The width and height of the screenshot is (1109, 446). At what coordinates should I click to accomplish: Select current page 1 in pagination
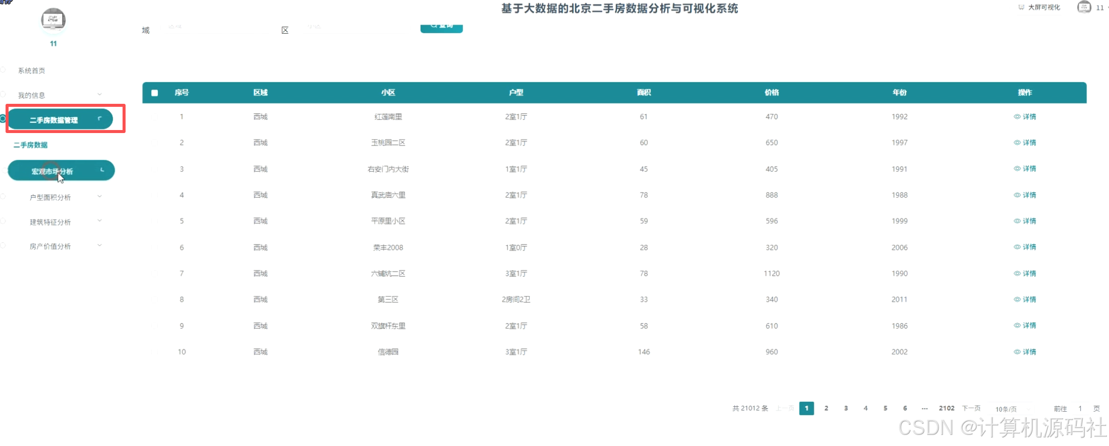click(x=806, y=408)
